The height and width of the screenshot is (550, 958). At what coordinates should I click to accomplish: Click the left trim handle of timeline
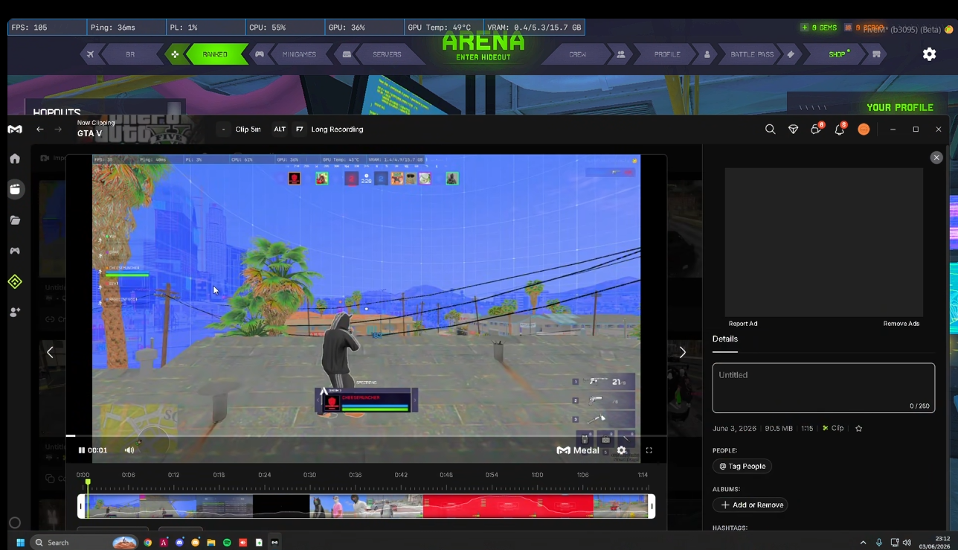[x=81, y=507]
